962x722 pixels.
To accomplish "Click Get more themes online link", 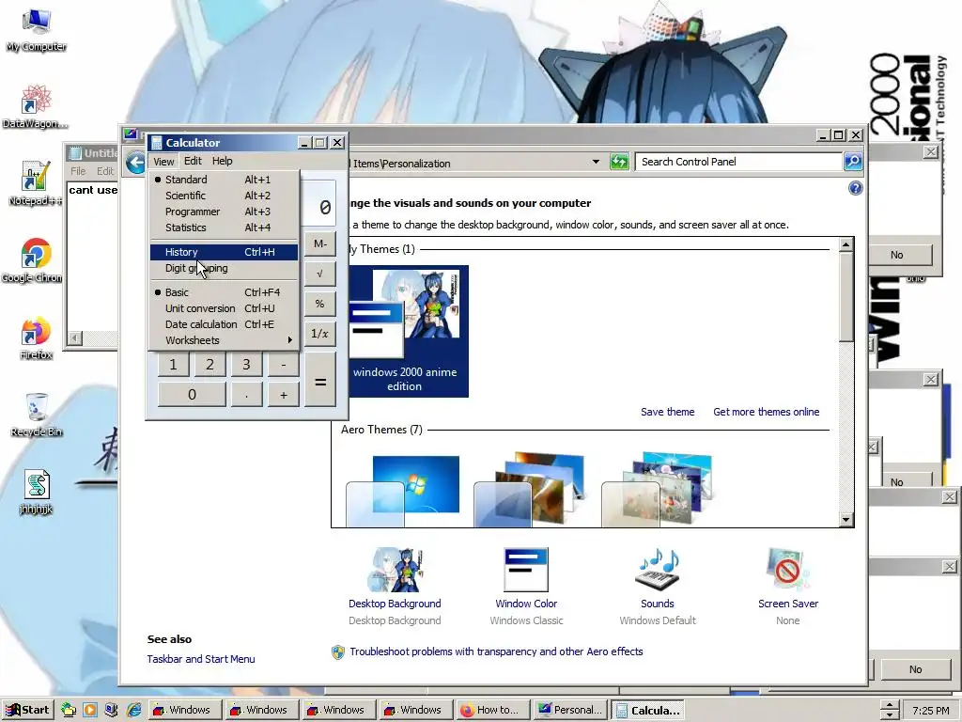I will coord(767,412).
